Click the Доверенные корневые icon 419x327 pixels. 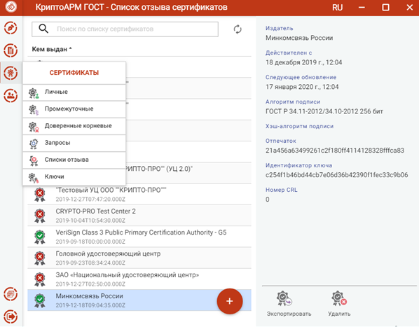point(34,127)
